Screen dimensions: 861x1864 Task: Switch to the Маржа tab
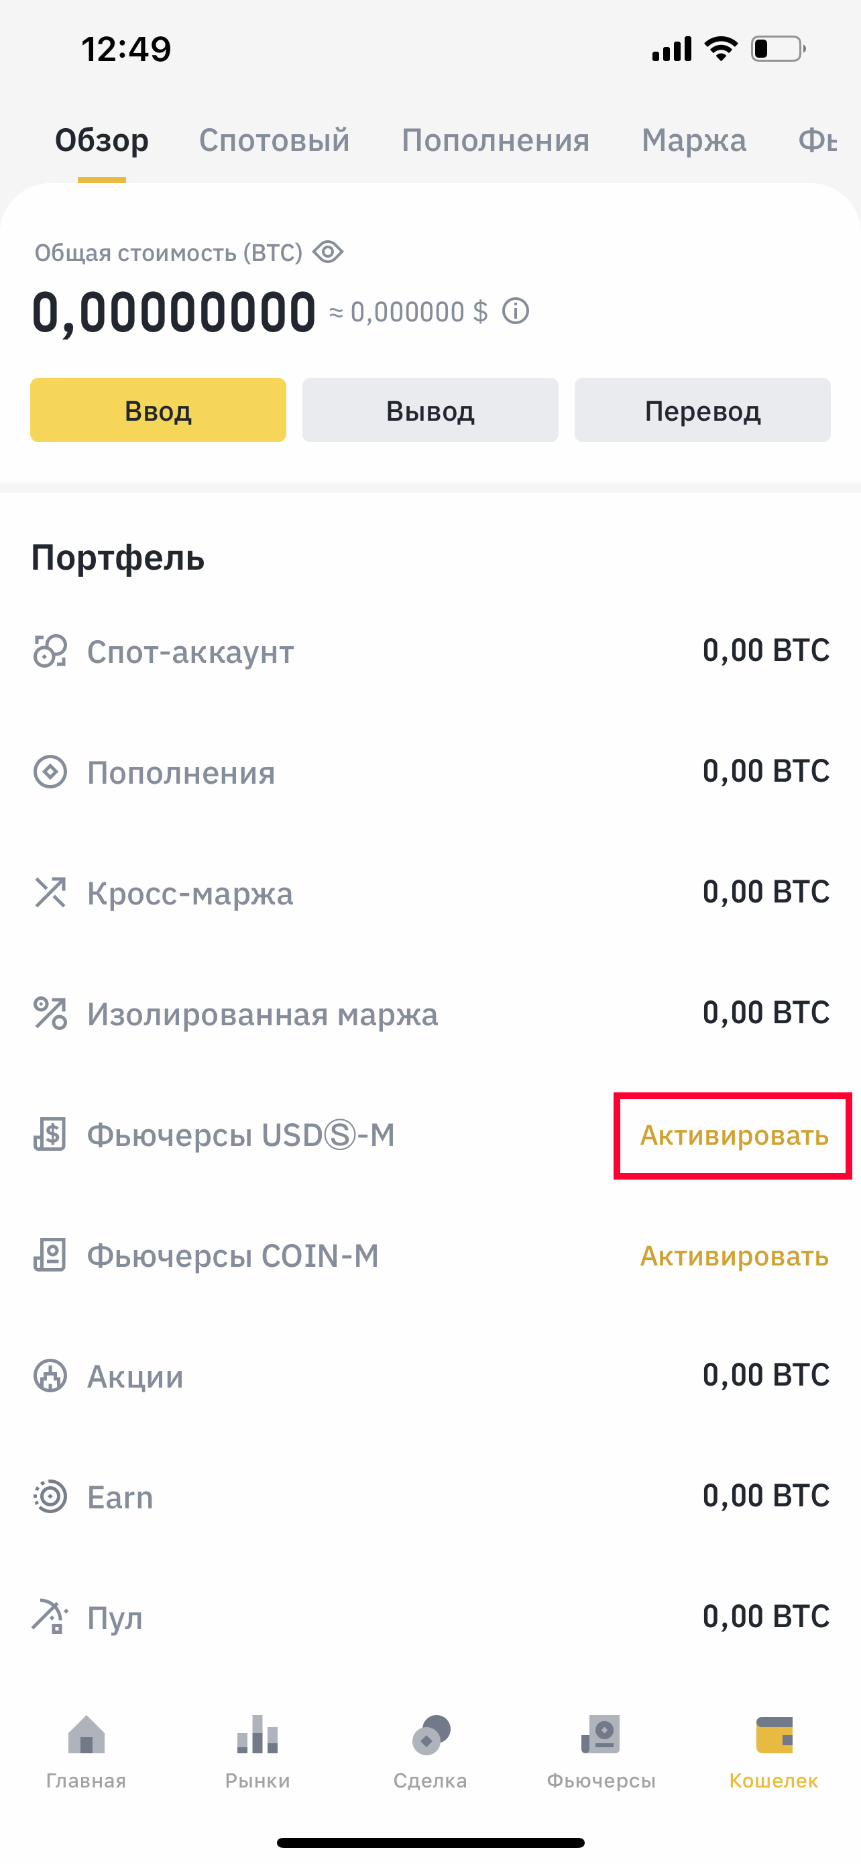click(x=693, y=140)
